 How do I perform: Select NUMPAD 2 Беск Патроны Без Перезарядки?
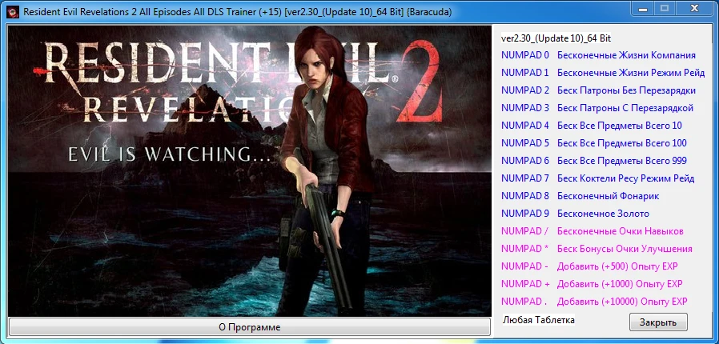(x=598, y=90)
